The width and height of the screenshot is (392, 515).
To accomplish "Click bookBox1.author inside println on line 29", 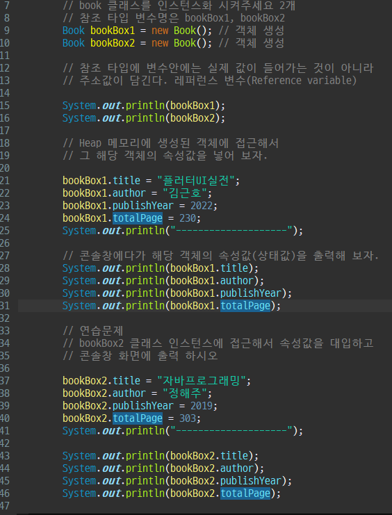I will [x=212, y=281].
